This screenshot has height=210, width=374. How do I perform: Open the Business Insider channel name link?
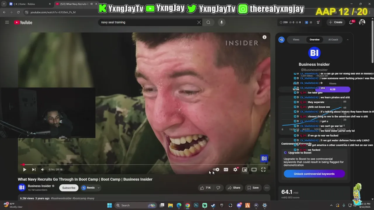[39, 186]
